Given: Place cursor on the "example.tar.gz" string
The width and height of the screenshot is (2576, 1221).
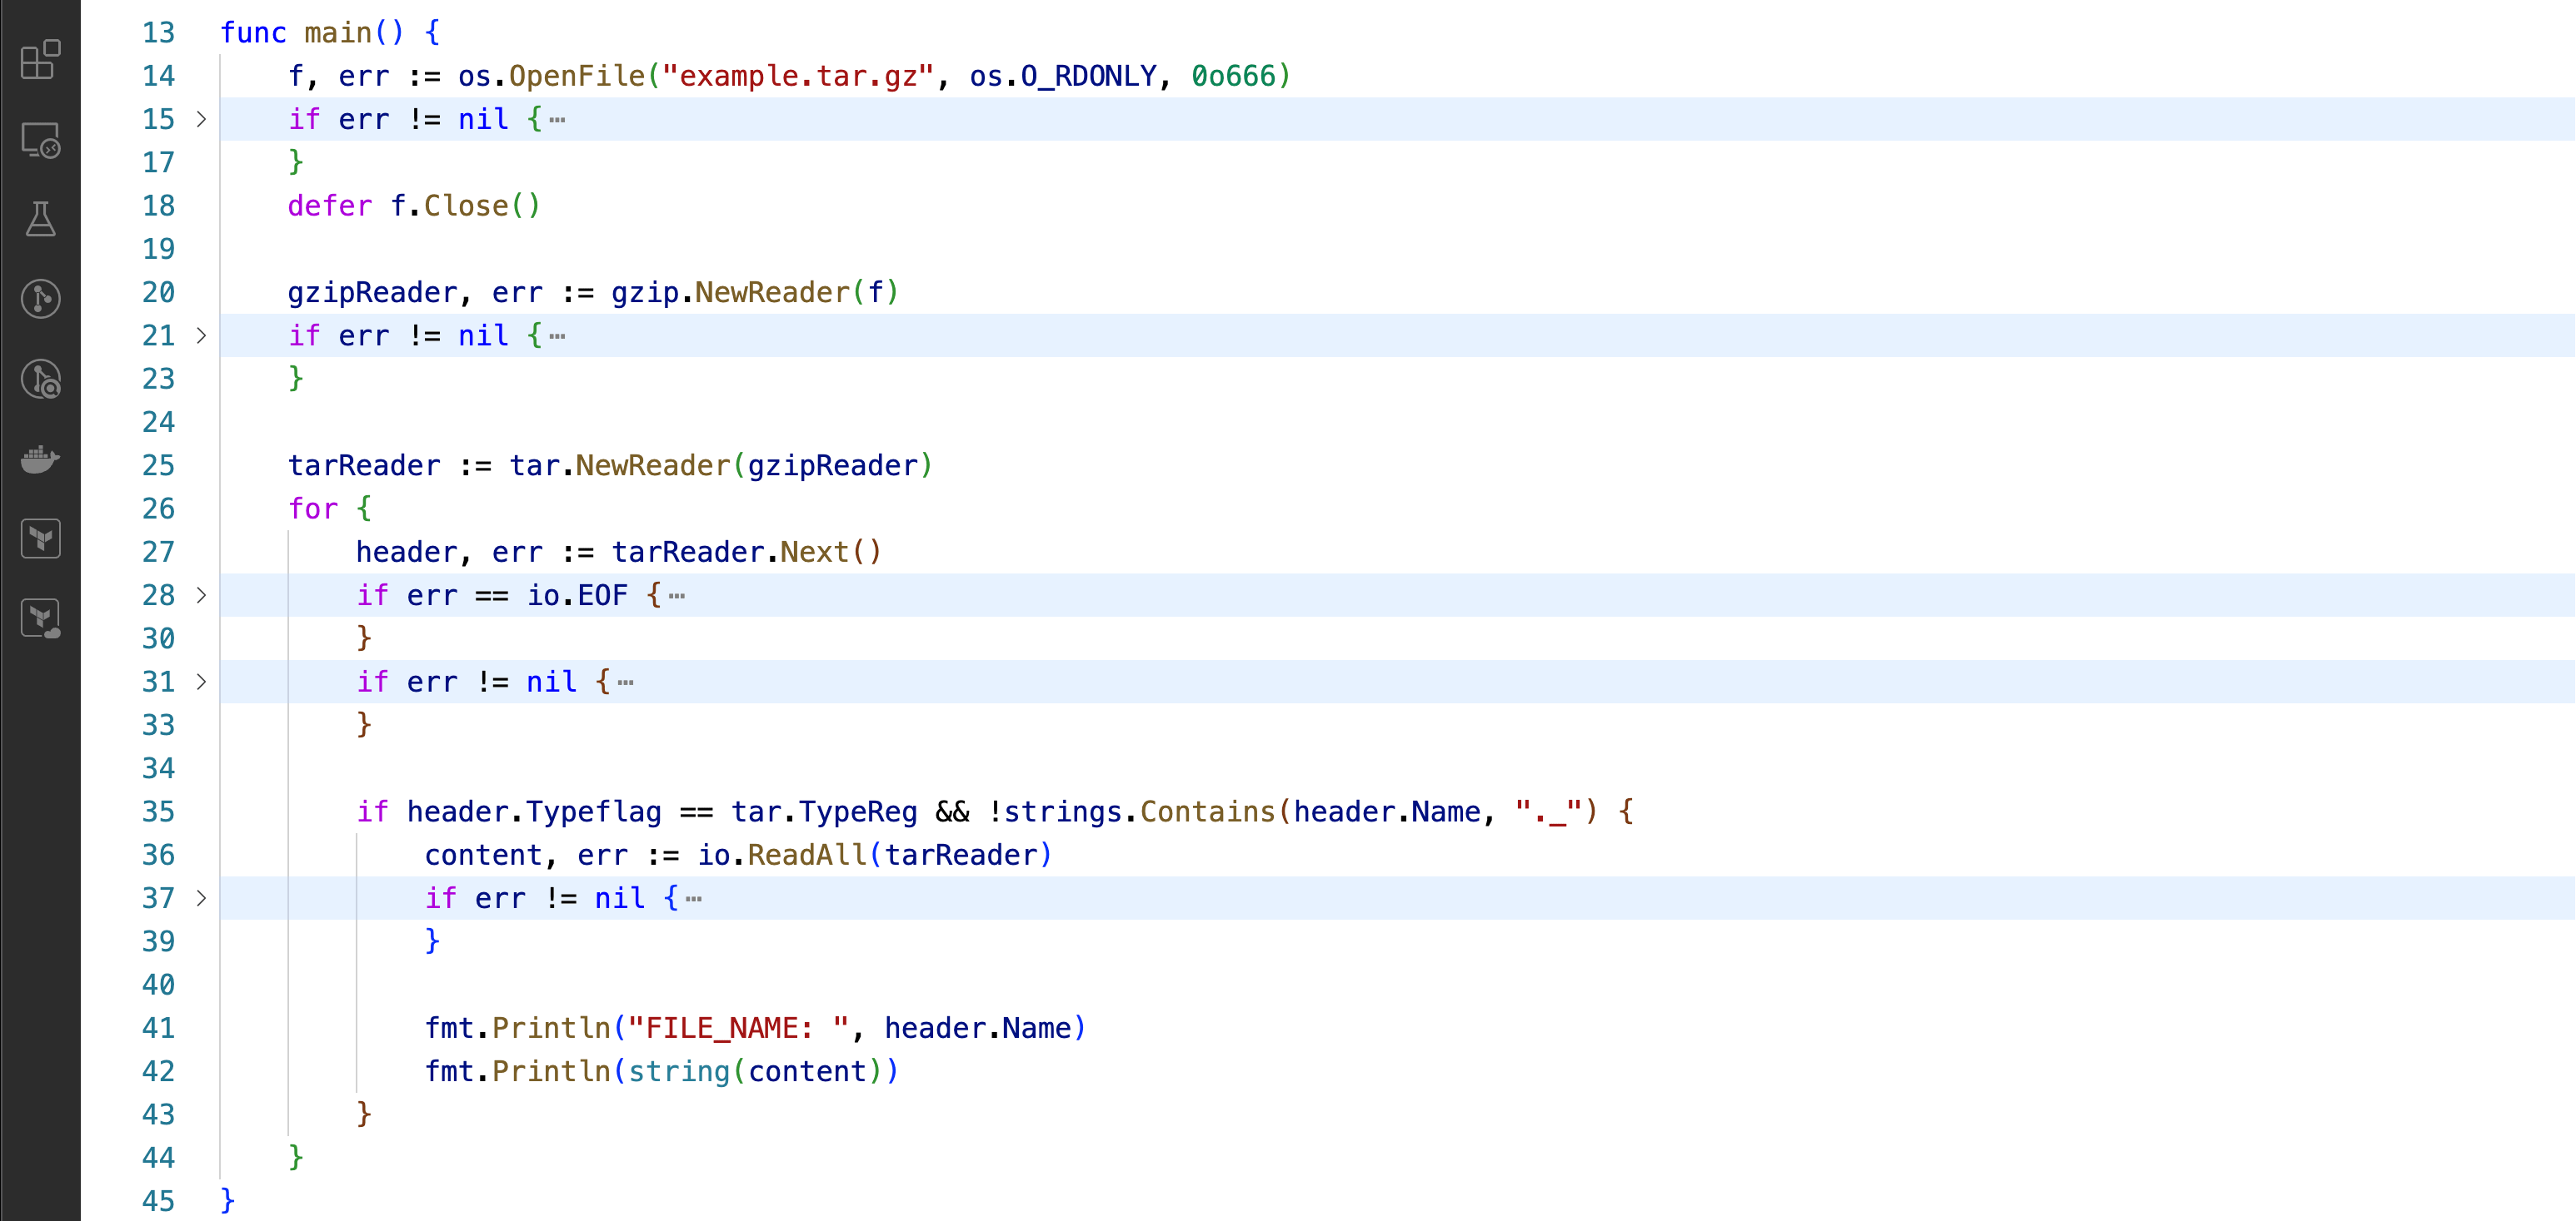Looking at the screenshot, I should 797,77.
